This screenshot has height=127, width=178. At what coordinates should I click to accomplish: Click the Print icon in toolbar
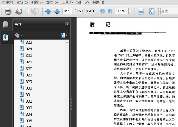[x=8, y=11]
